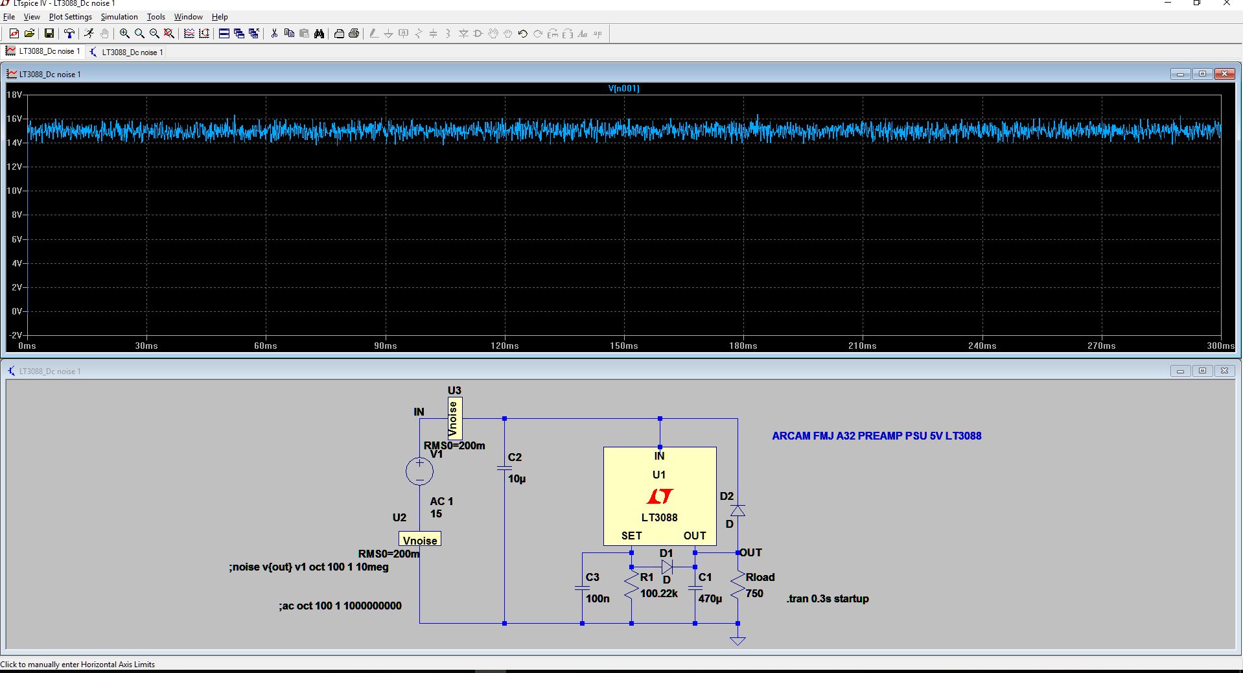Screen dimensions: 1243x673
Task: Pick visible traces toolbar icon
Action: (x=189, y=34)
